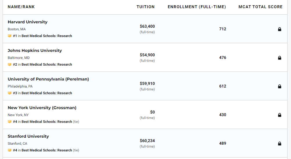The image size is (291, 159).
Task: Open the Stanford University school page
Action: point(28,136)
